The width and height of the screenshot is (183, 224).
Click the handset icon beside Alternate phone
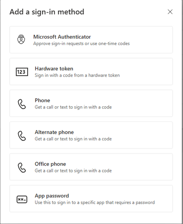(x=22, y=136)
